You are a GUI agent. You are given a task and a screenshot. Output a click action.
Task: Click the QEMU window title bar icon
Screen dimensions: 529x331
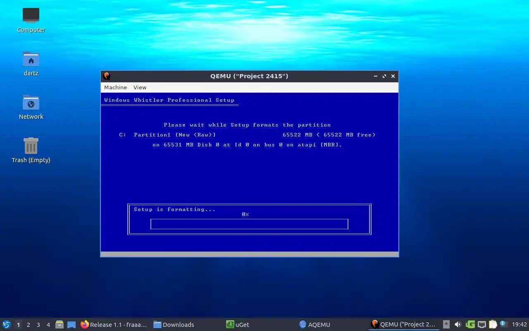click(x=107, y=76)
